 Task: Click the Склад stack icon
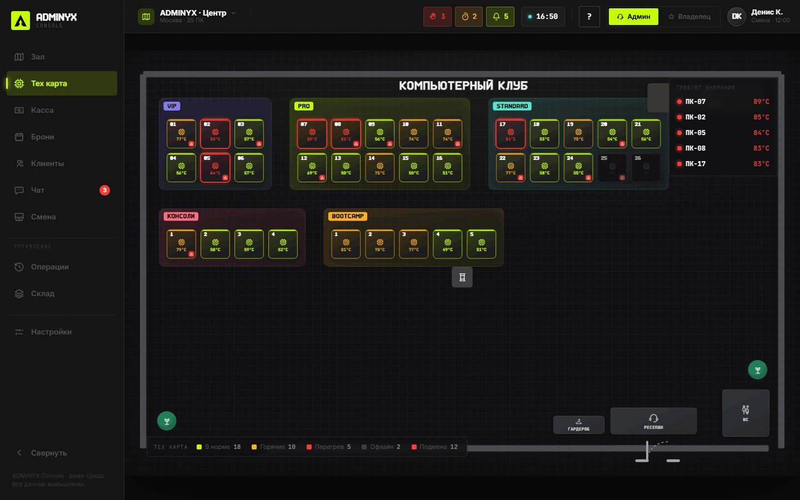(19, 293)
